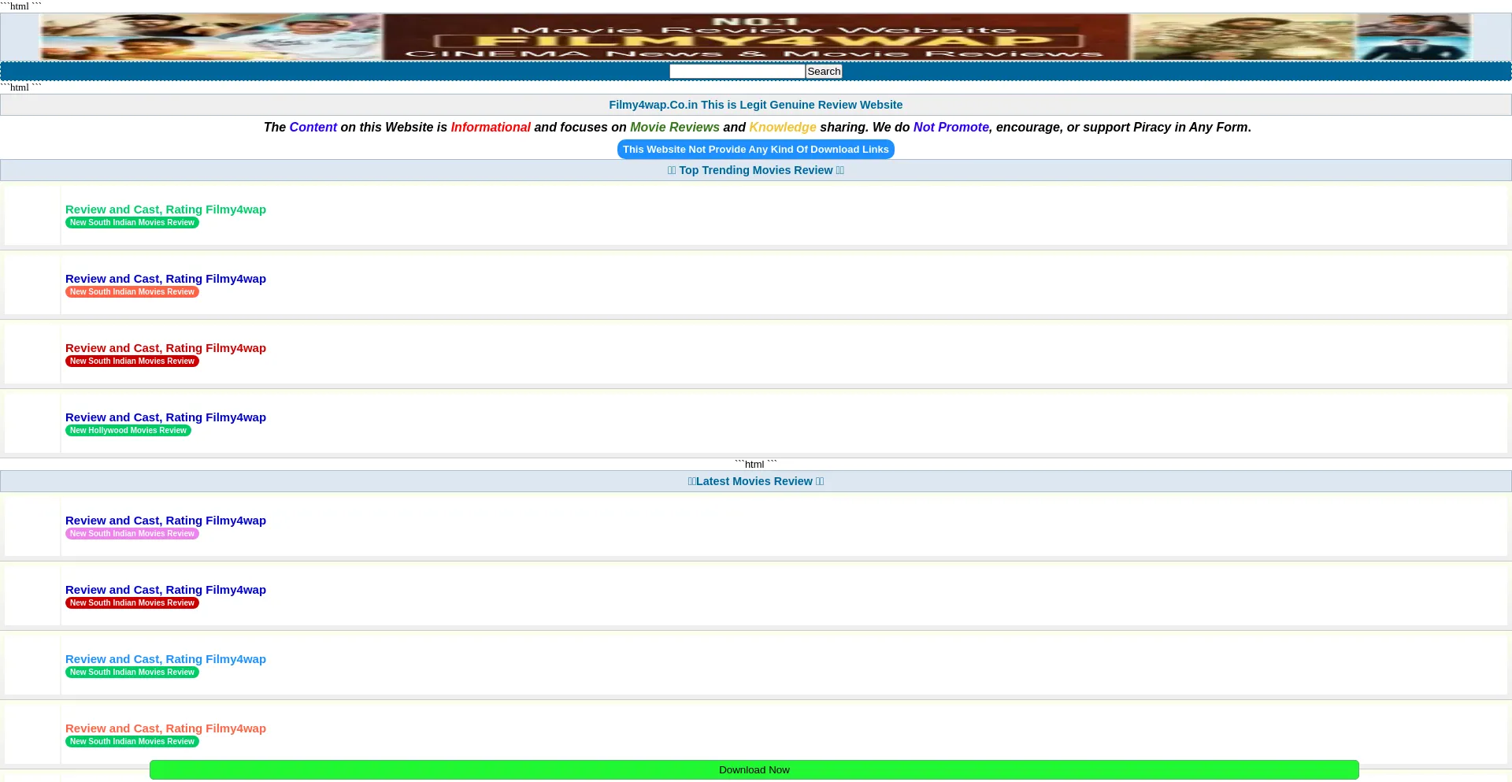Open the Top Trending Movies Review heading

pos(755,170)
